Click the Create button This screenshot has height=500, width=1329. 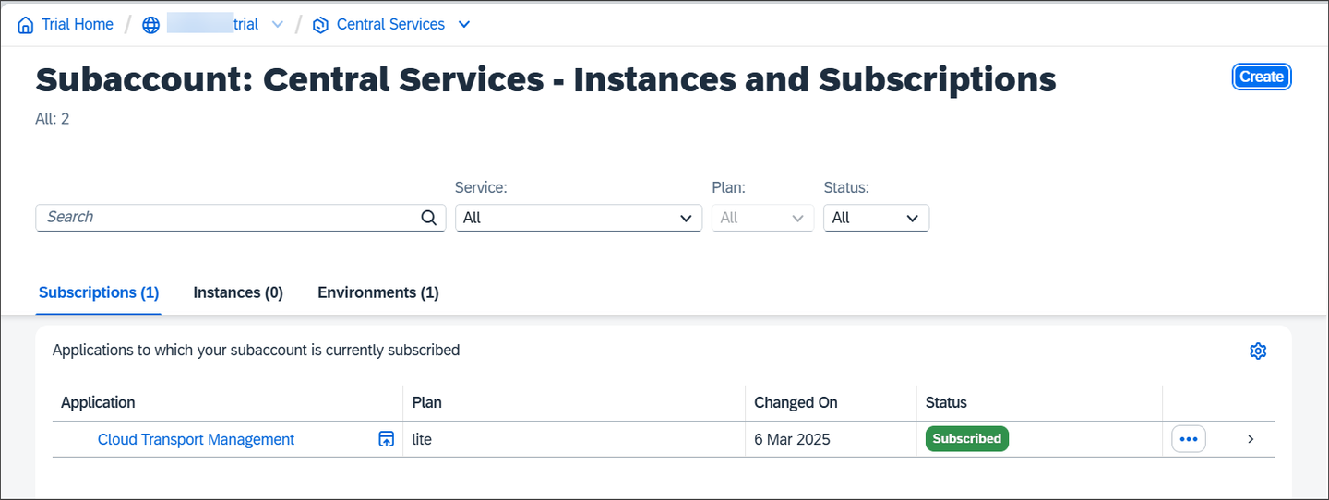pyautogui.click(x=1262, y=77)
